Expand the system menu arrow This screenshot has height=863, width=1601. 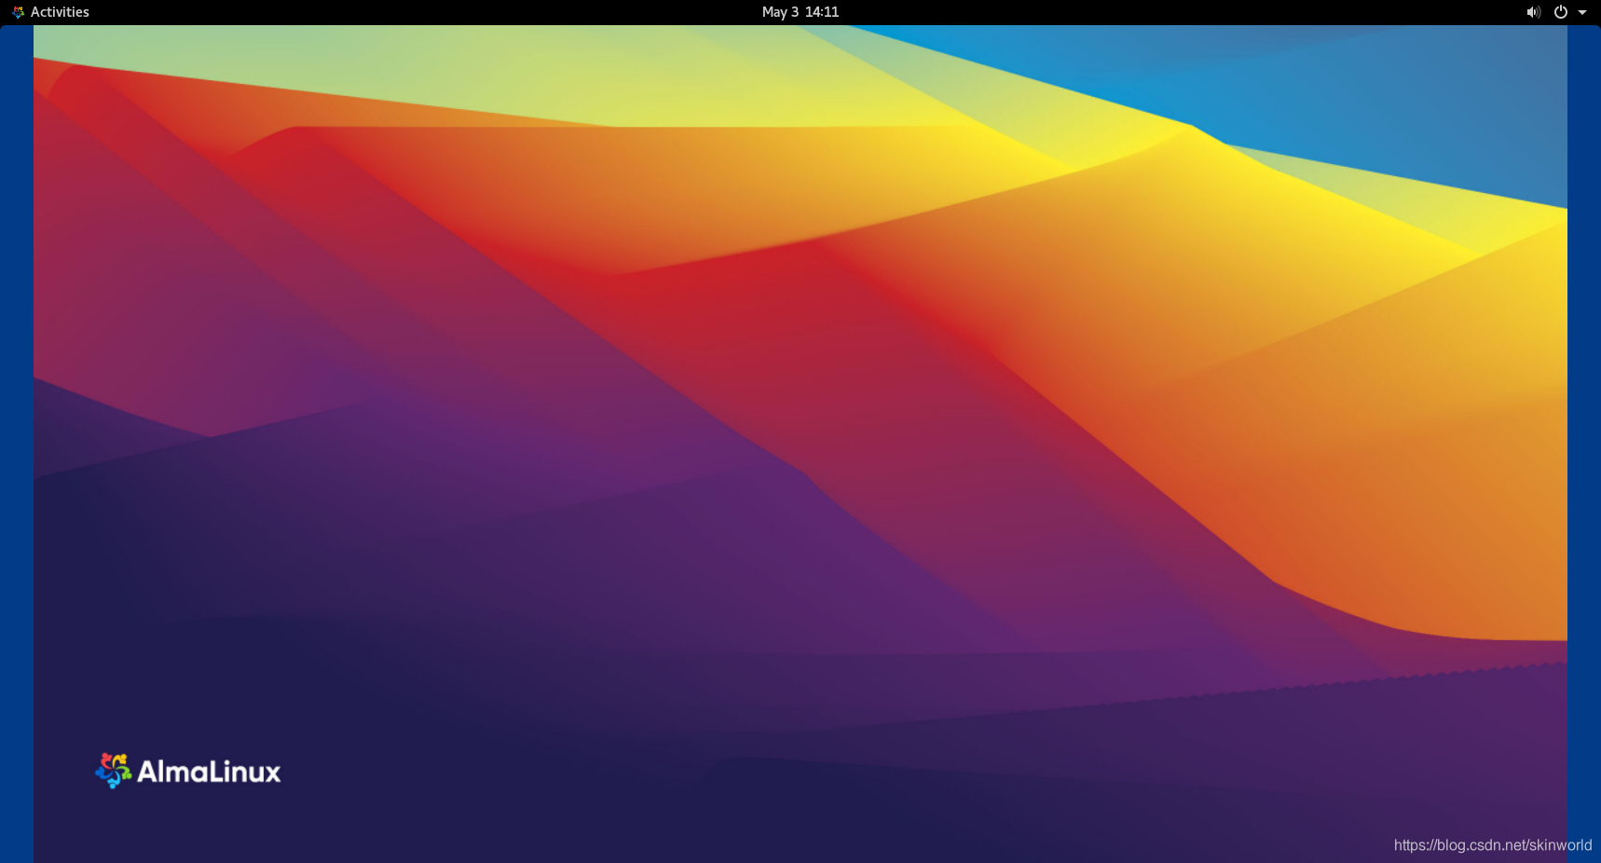point(1582,12)
